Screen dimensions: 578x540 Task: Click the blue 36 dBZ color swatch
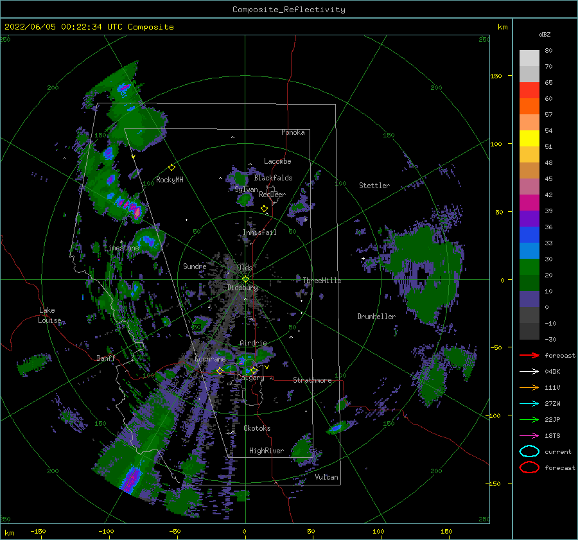[x=529, y=235]
